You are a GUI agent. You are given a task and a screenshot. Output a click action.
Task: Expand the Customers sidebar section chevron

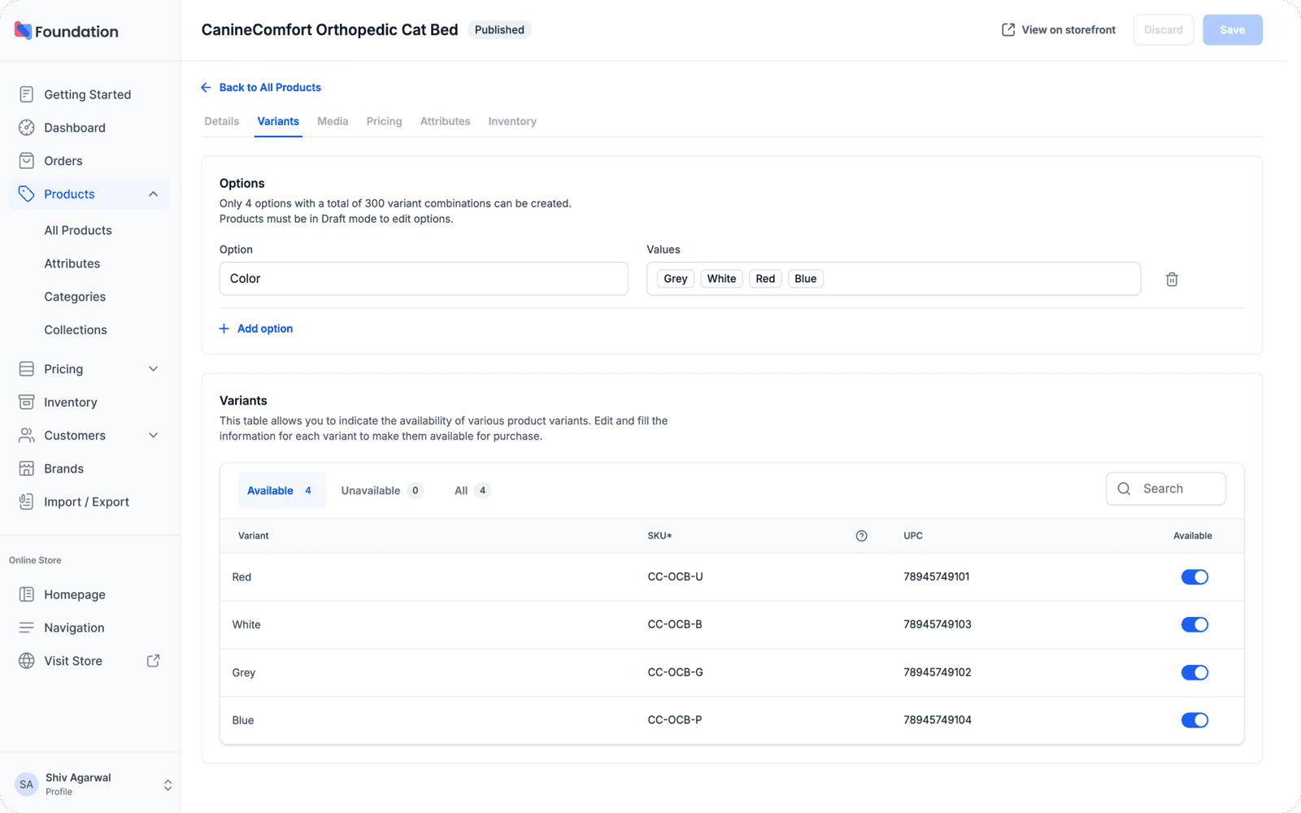click(153, 436)
